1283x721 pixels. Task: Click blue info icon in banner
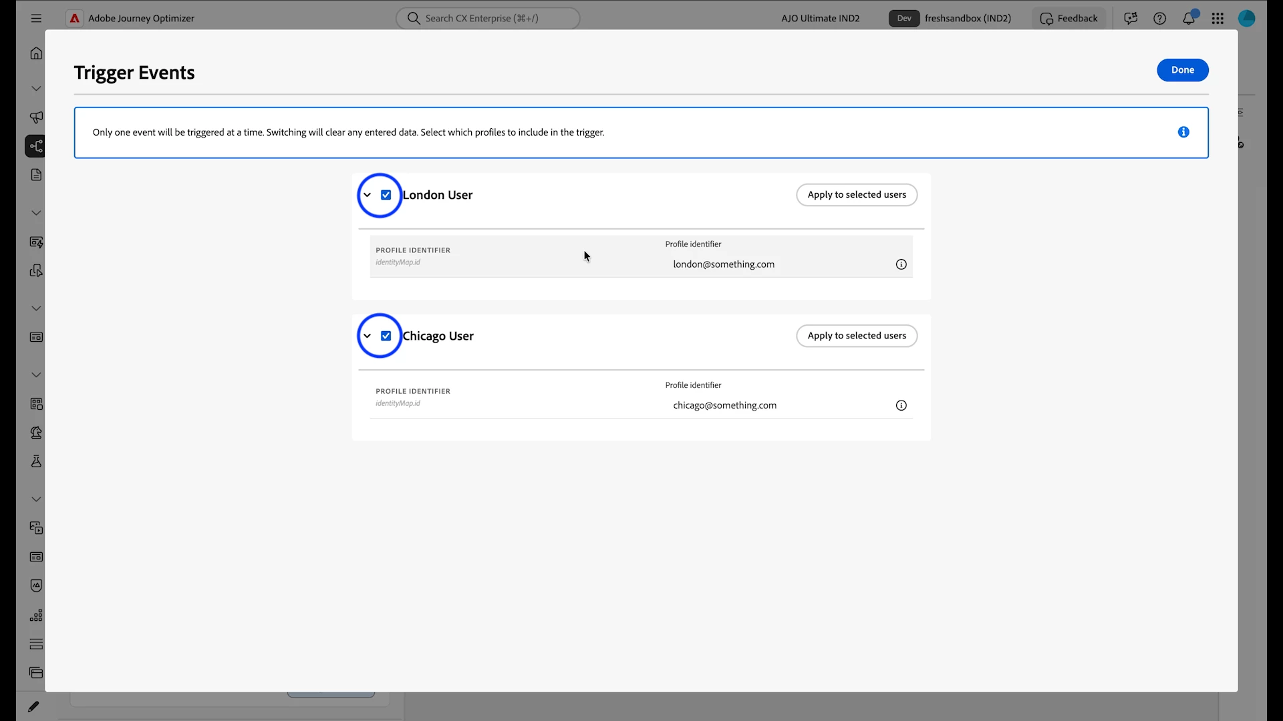coord(1183,132)
